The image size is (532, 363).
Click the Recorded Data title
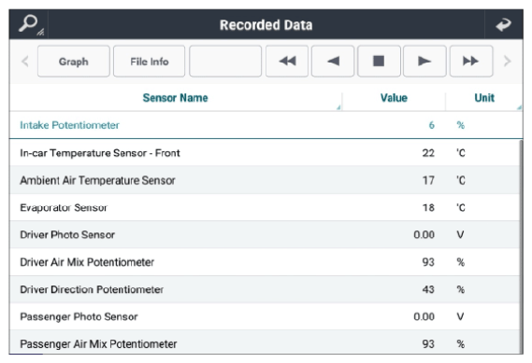pyautogui.click(x=266, y=25)
